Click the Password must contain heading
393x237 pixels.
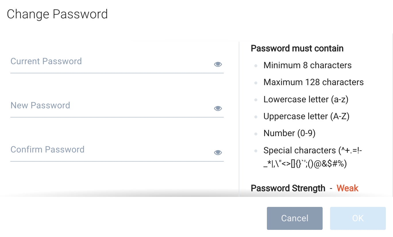(297, 48)
